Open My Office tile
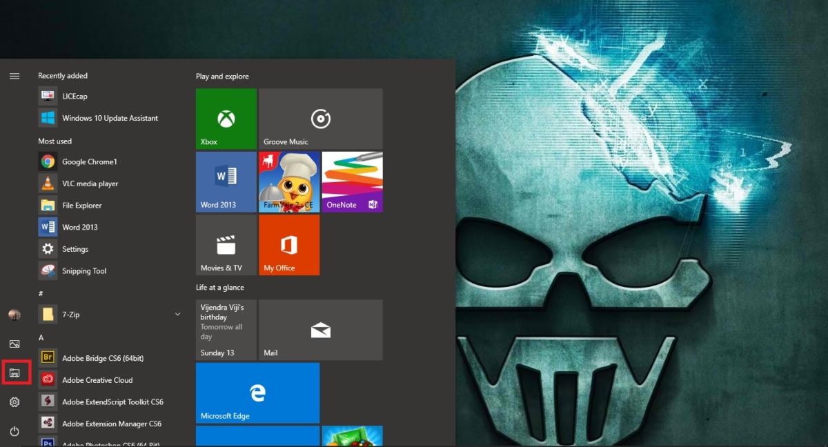 (x=288, y=245)
